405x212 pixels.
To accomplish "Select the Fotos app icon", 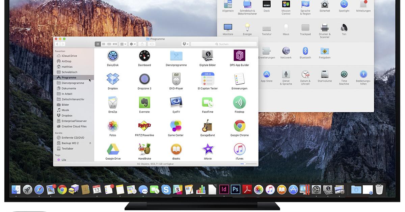I will click(x=113, y=126).
